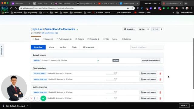Open the Programming bookmarks folder
Image resolution: width=194 pixels, height=109 pixels.
click(x=31, y=12)
